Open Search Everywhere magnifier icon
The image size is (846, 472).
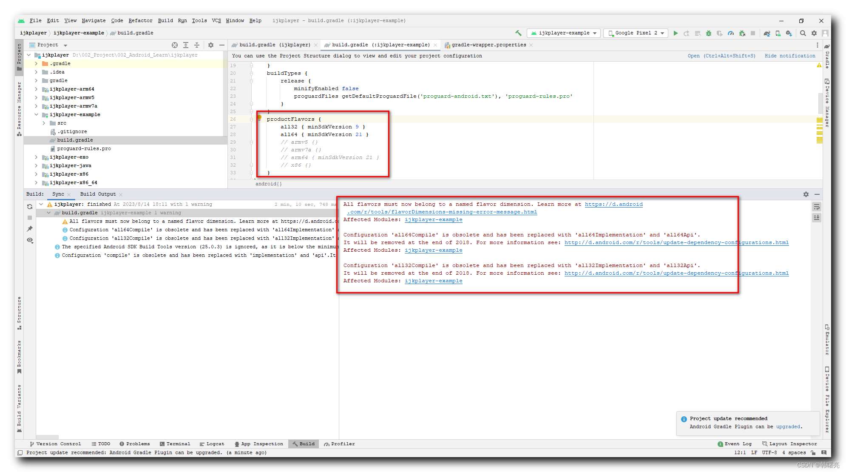803,33
